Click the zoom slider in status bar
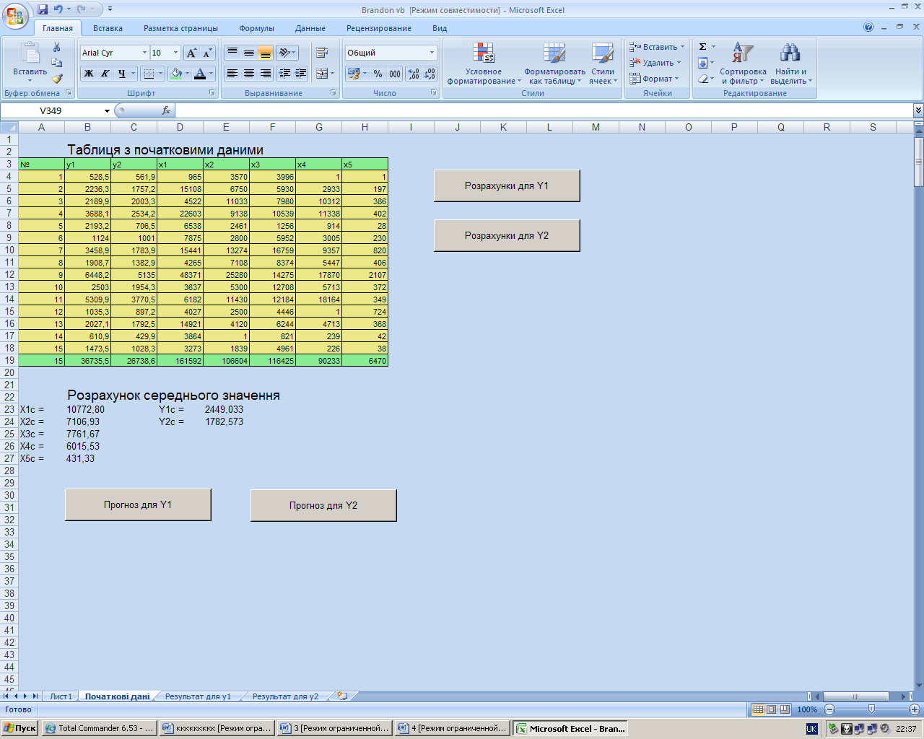The width and height of the screenshot is (924, 739). [x=871, y=709]
